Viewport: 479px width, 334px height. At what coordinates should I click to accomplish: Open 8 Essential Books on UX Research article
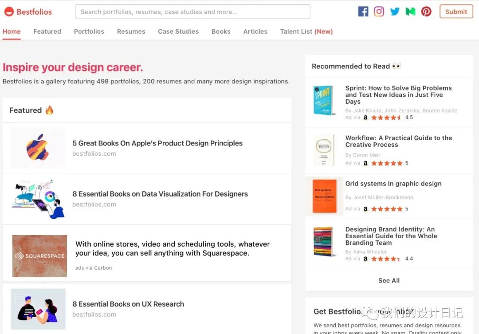[128, 304]
